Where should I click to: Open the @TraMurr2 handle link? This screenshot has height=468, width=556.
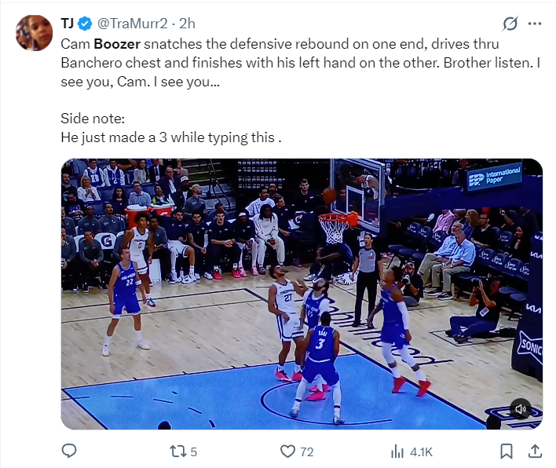coord(132,24)
